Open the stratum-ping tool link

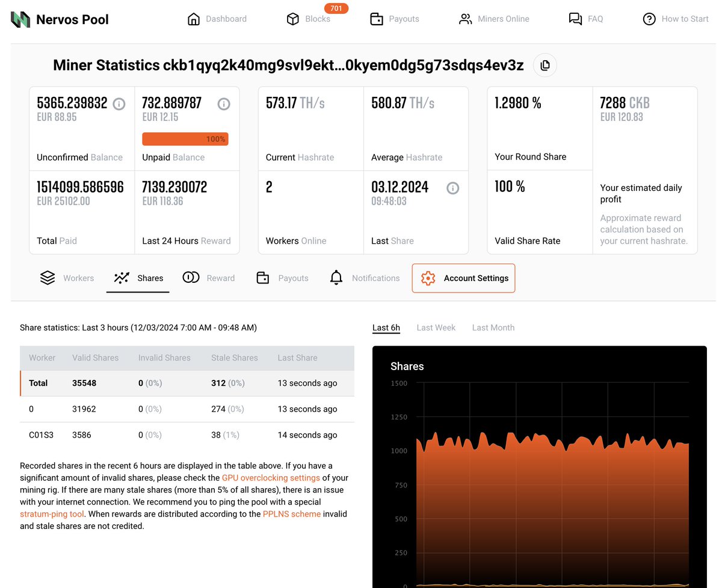52,514
